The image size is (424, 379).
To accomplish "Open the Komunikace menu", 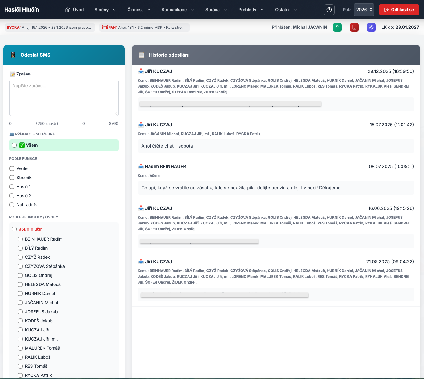I will click(x=178, y=10).
